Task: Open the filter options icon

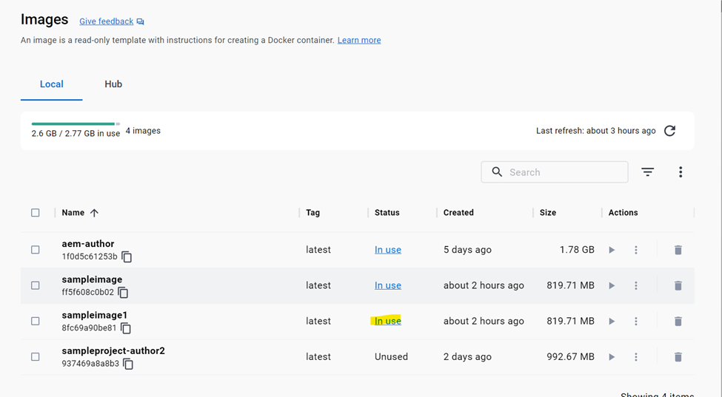Action: 647,172
